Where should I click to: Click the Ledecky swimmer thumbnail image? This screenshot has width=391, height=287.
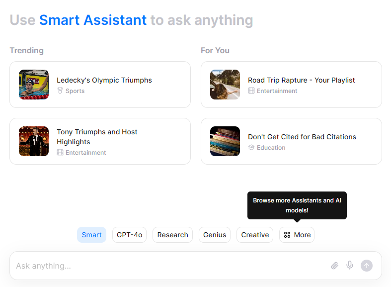tap(34, 85)
